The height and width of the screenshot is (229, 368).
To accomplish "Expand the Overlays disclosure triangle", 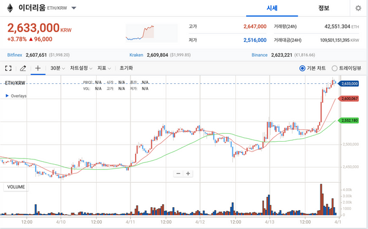I will 7,96.
